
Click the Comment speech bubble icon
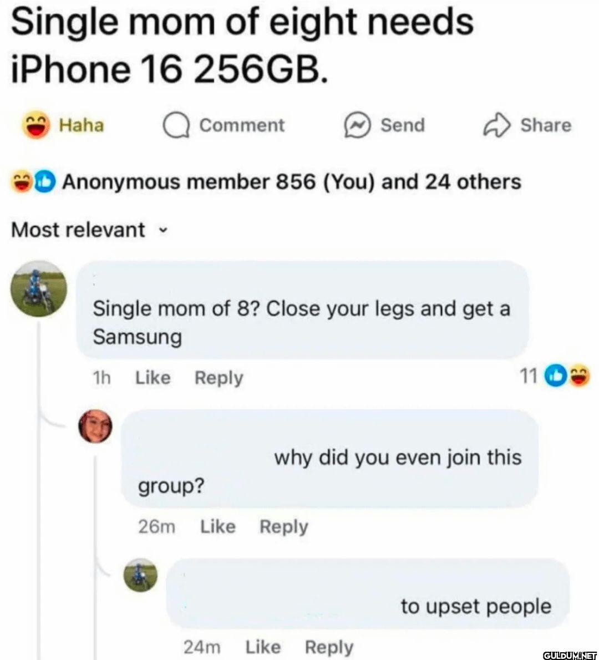pyautogui.click(x=177, y=126)
